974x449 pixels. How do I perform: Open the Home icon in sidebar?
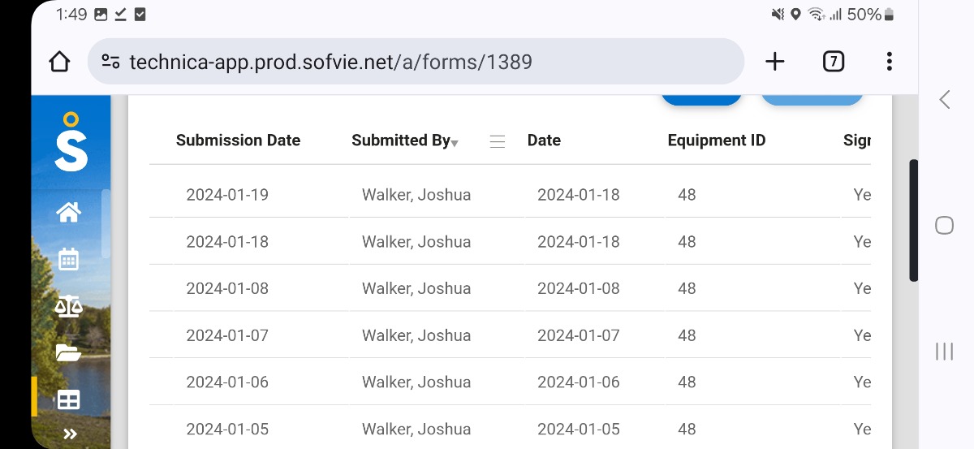pyautogui.click(x=69, y=213)
